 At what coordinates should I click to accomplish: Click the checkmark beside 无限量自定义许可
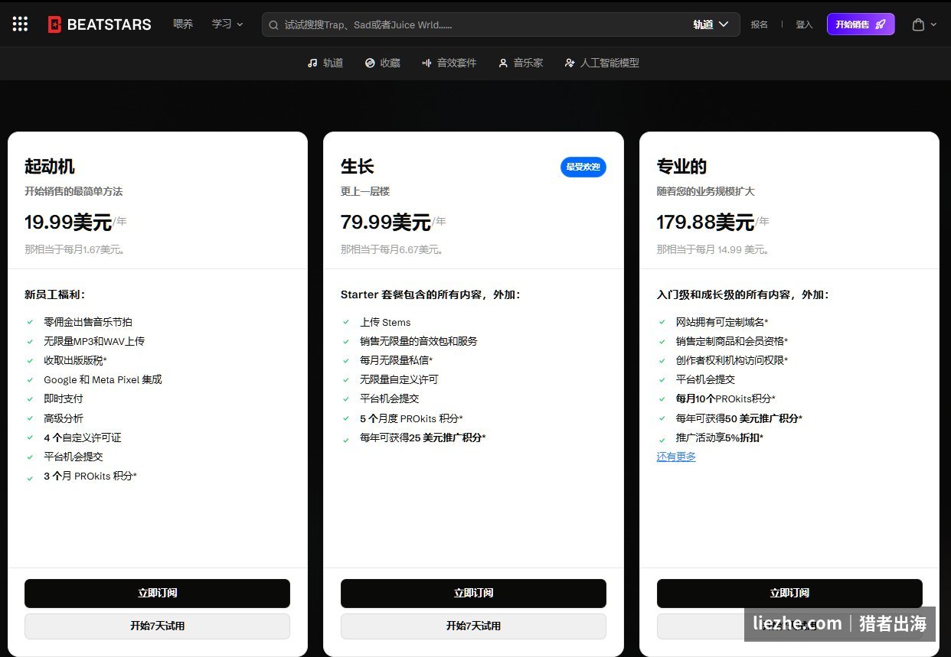pos(346,379)
